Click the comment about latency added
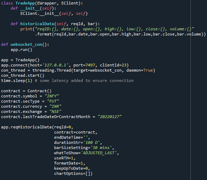The width and height of the screenshot is (207, 180). pyautogui.click(x=84, y=81)
